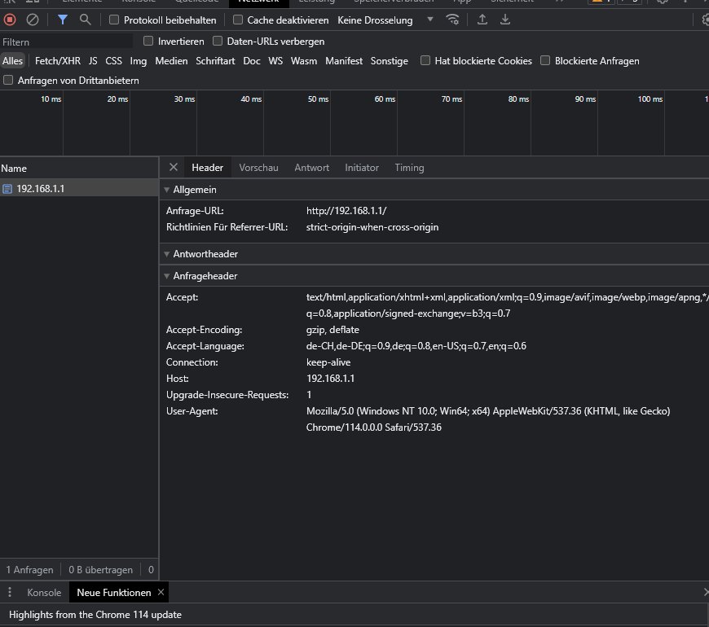709x627 pixels.
Task: Switch to the Vorschau tab
Action: coord(258,168)
